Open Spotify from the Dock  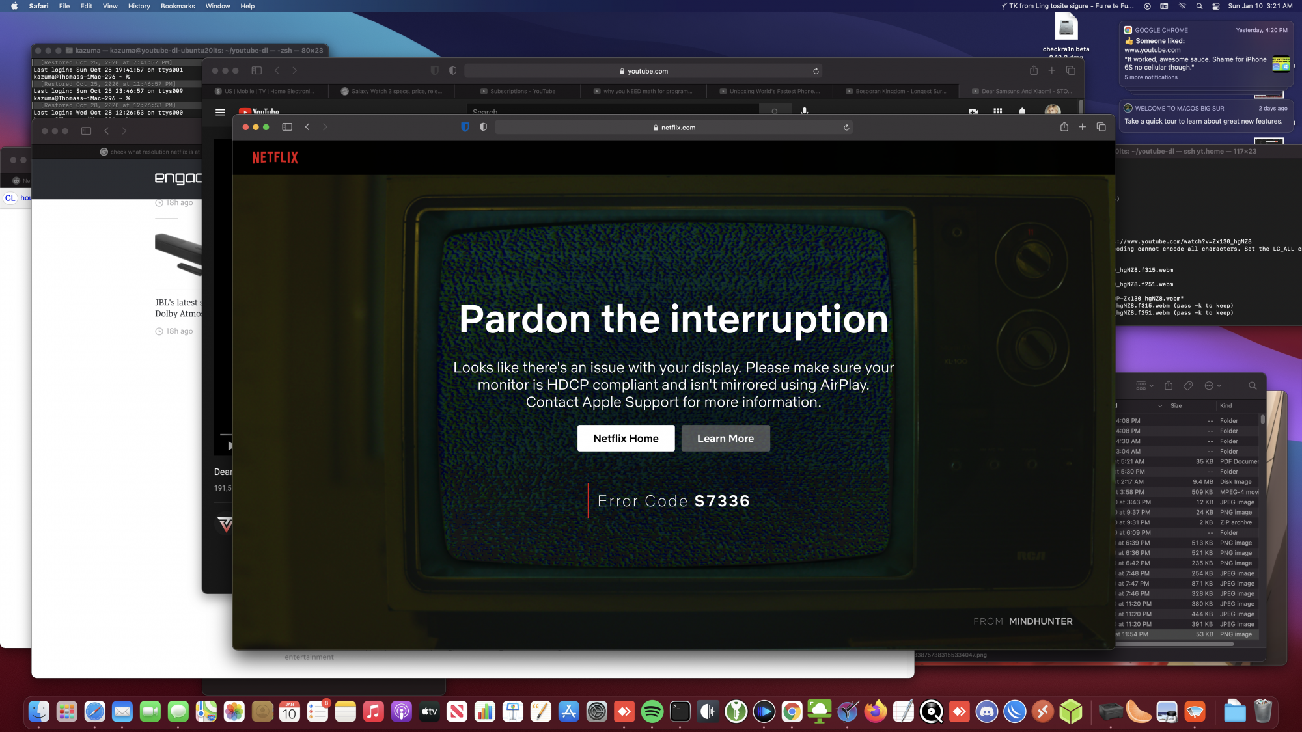(x=652, y=712)
